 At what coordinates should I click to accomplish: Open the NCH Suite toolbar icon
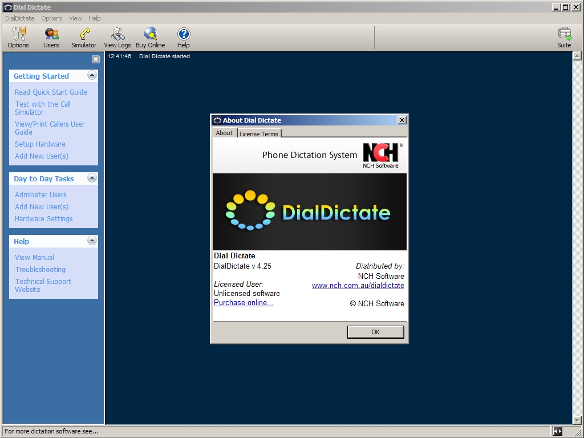tap(564, 38)
